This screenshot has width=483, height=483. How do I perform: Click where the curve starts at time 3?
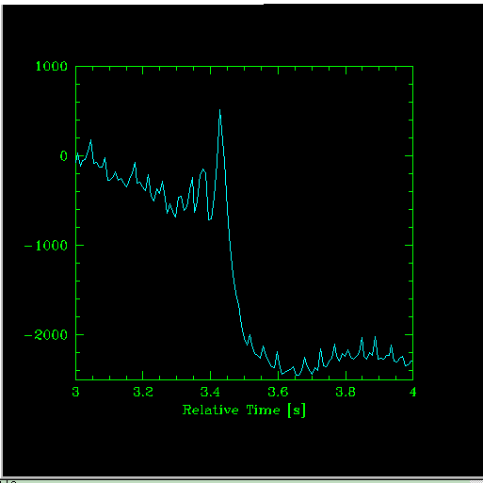(x=76, y=160)
